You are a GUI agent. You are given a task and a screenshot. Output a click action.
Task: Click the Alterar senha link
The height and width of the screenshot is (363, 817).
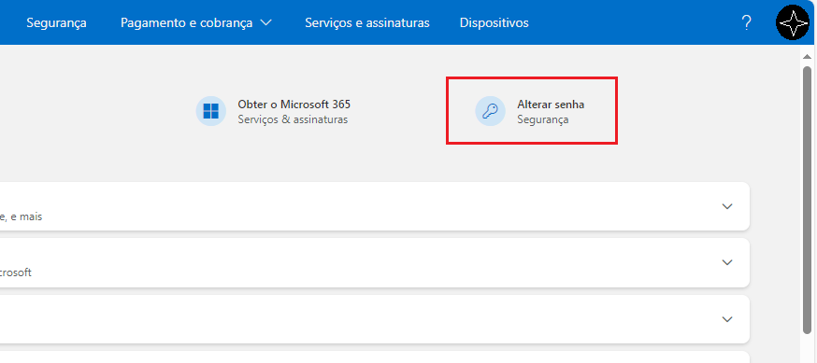click(x=551, y=105)
